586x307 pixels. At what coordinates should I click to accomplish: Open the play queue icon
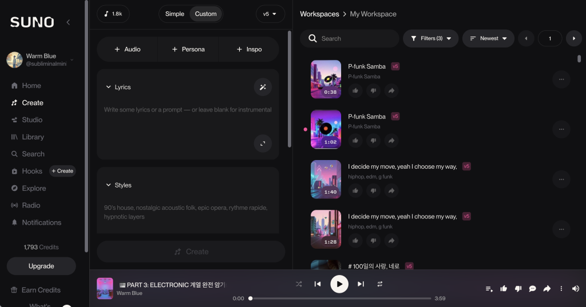pos(489,289)
